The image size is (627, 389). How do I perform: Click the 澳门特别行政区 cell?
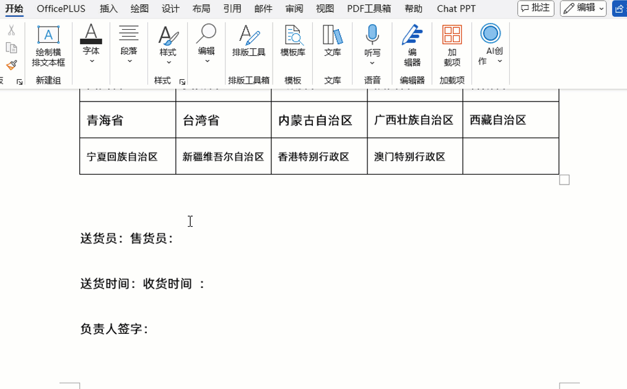click(414, 156)
